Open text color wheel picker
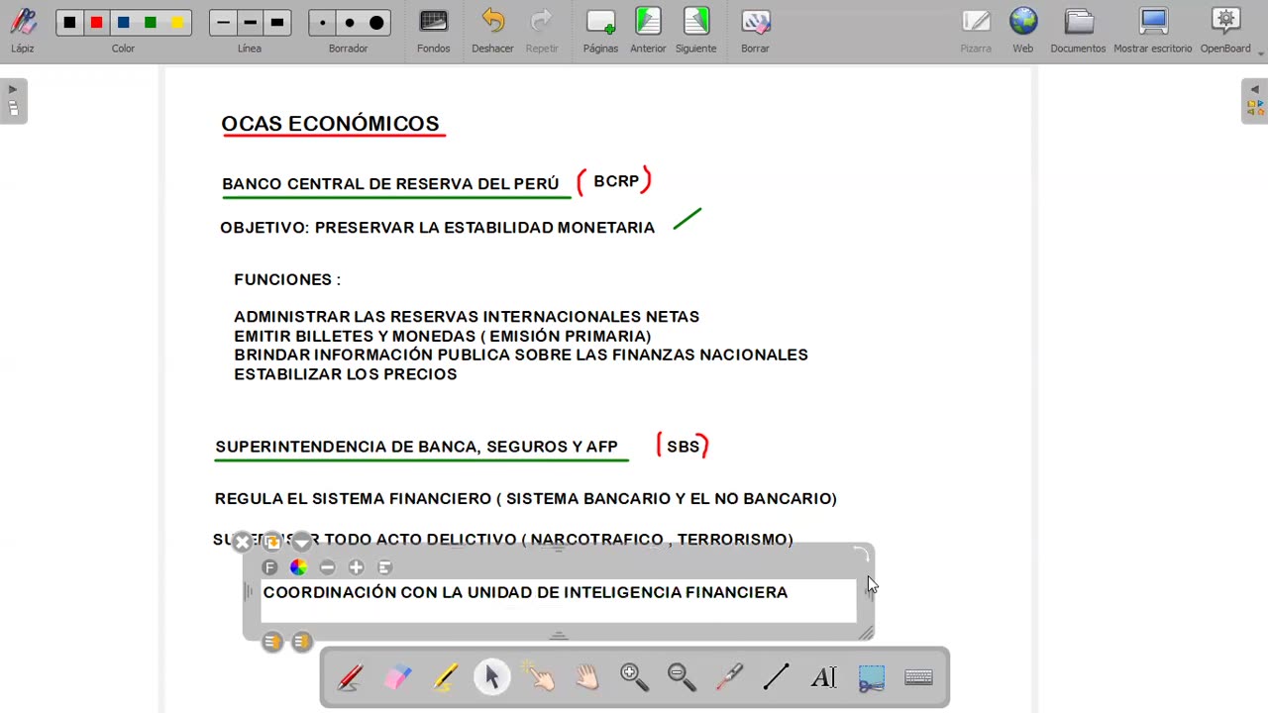Viewport: 1268px width, 713px height. (298, 567)
